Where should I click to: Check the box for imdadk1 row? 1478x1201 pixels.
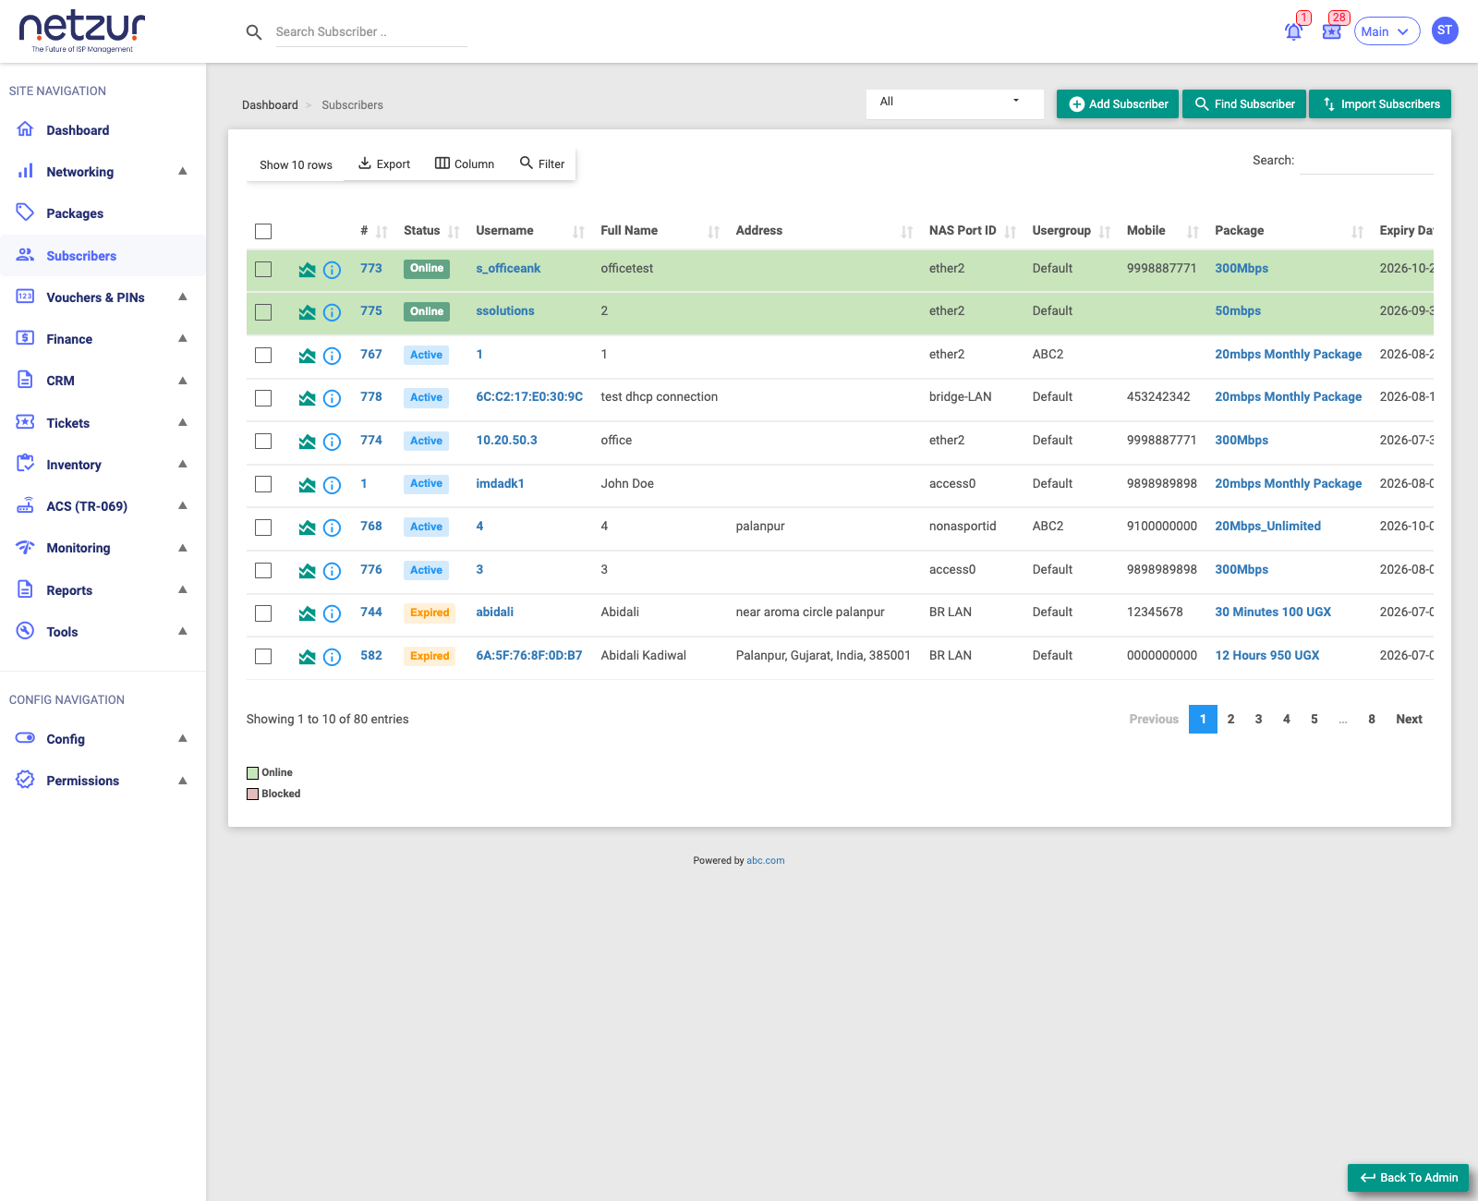(263, 484)
